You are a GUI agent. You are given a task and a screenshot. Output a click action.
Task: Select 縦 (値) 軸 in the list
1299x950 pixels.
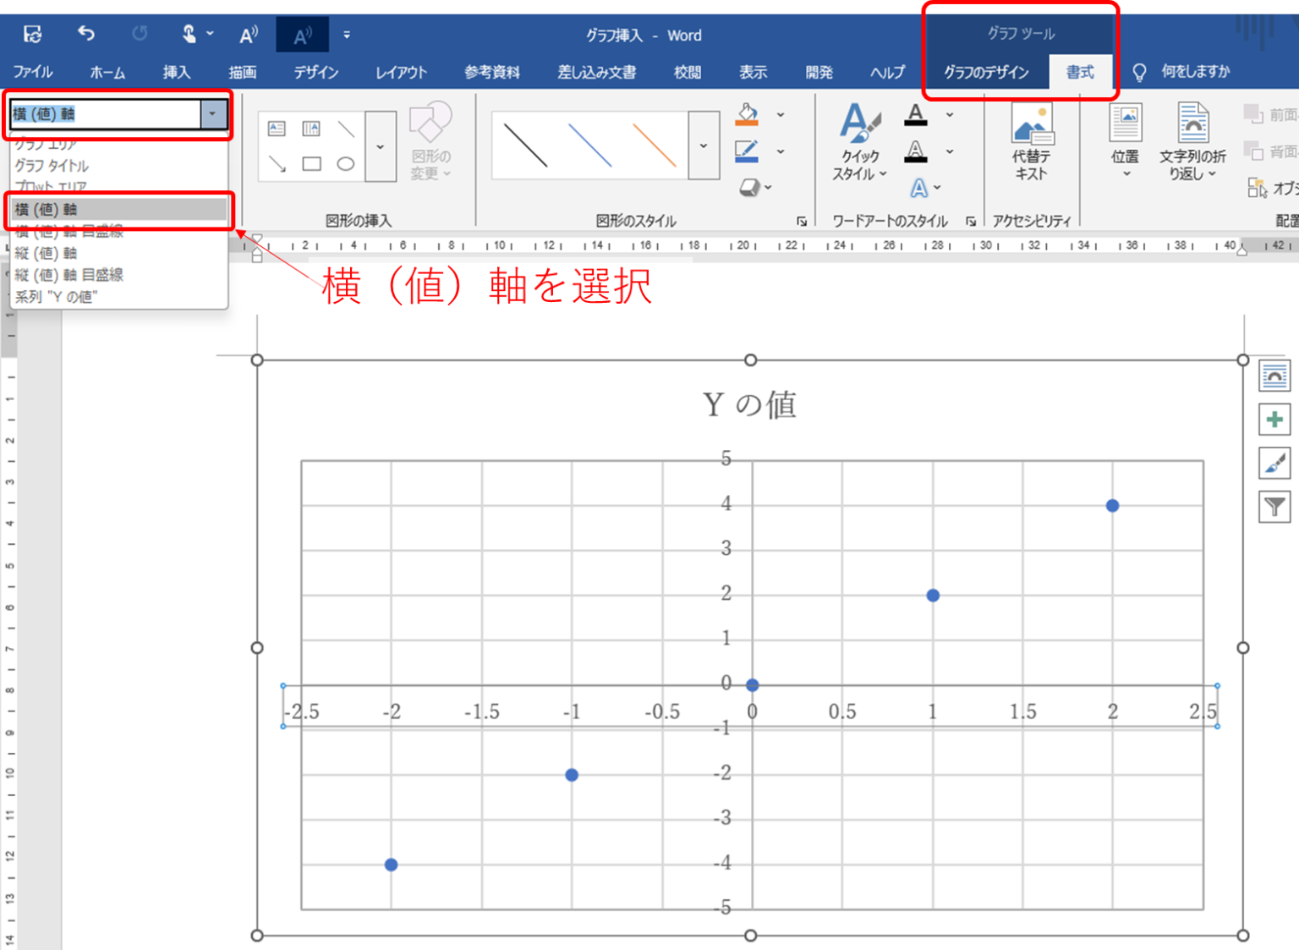click(47, 252)
